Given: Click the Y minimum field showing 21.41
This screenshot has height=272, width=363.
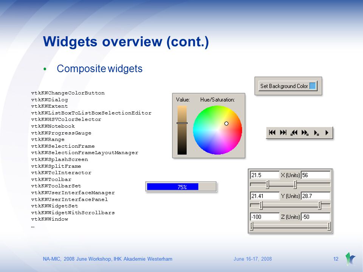Looking at the screenshot, I should (265, 196).
